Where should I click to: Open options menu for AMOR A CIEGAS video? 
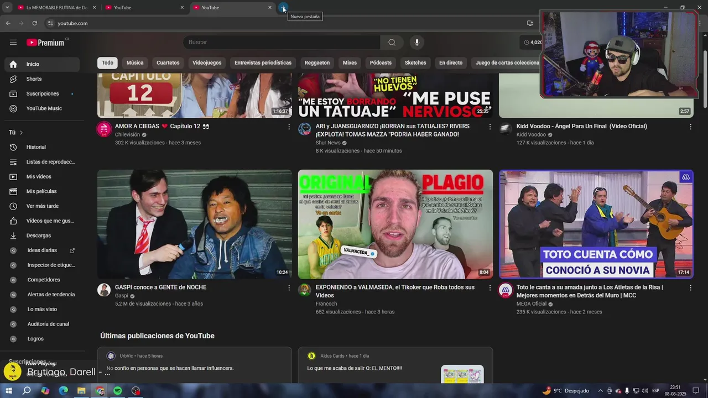click(x=289, y=127)
